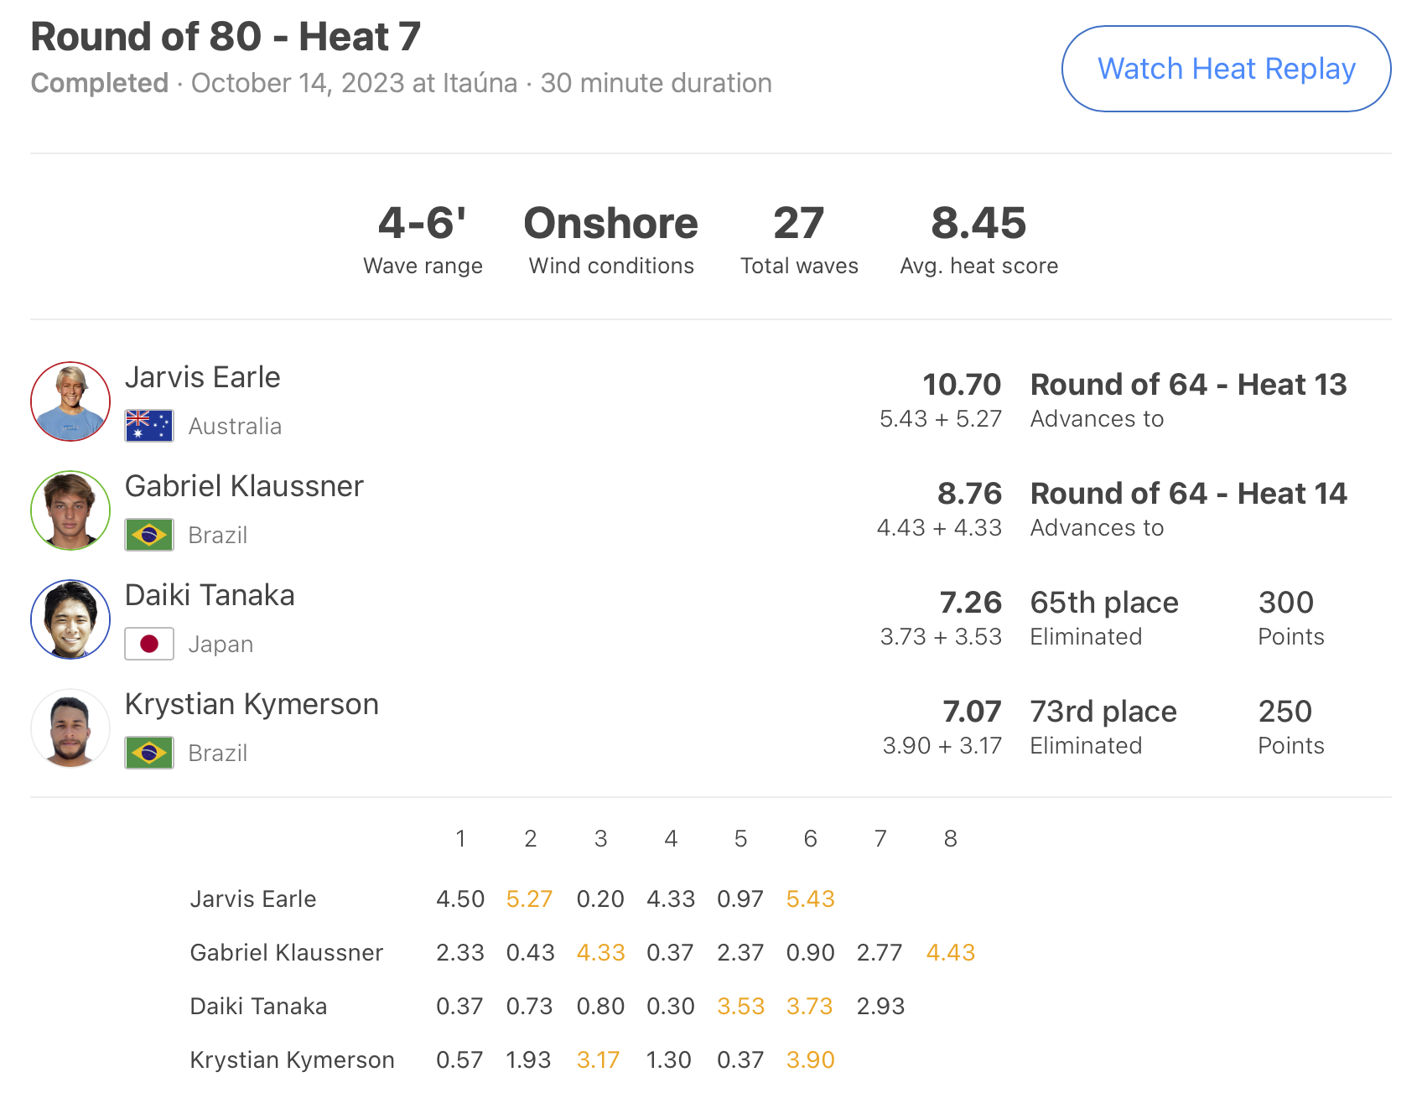Viewport: 1422px width, 1093px height.
Task: Click the Australia flag icon
Action: (x=149, y=426)
